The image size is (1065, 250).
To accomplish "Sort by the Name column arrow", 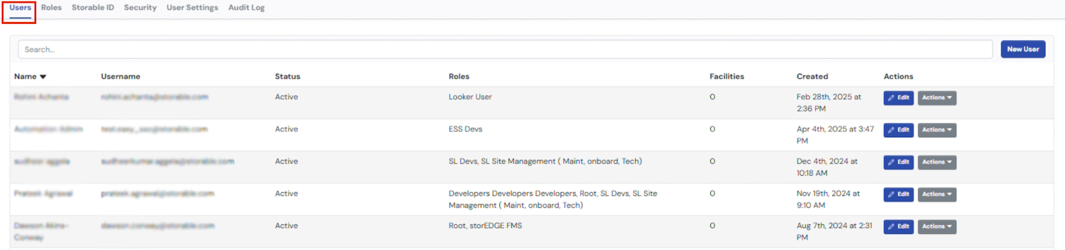I will 43,77.
